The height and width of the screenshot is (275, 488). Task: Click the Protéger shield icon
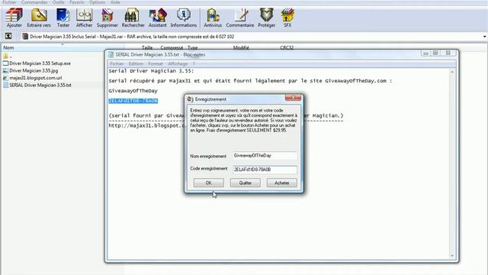pyautogui.click(x=266, y=18)
